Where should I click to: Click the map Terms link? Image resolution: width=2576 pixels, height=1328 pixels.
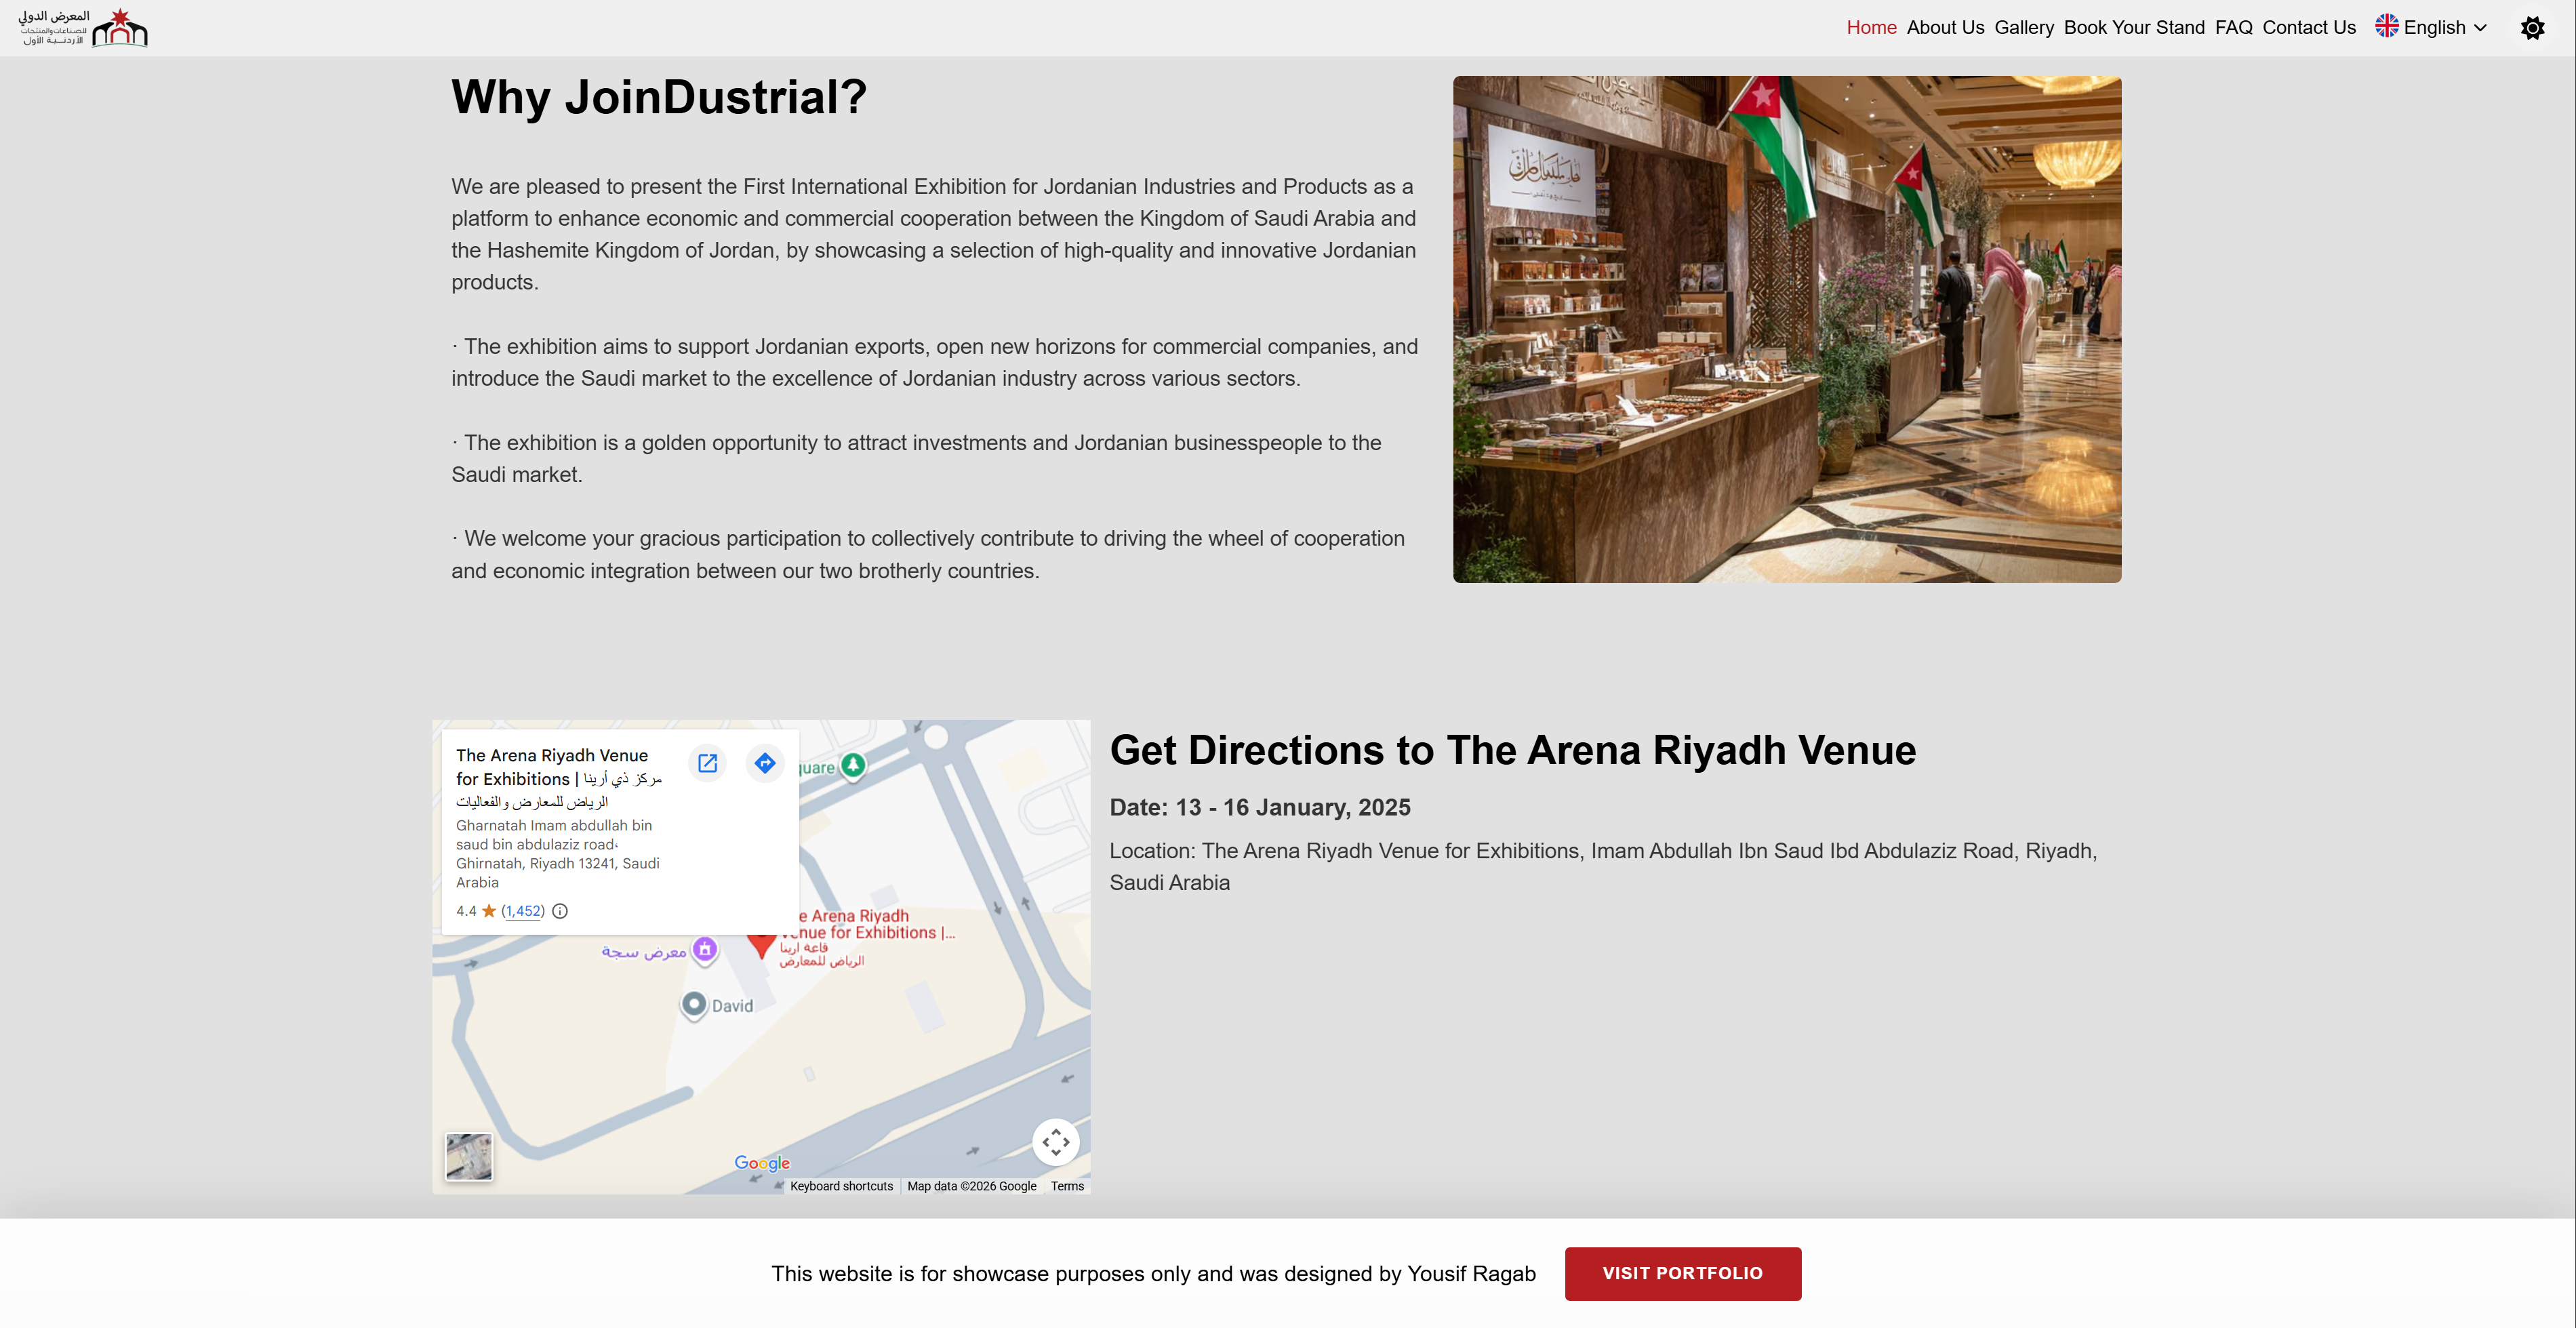1067,1187
